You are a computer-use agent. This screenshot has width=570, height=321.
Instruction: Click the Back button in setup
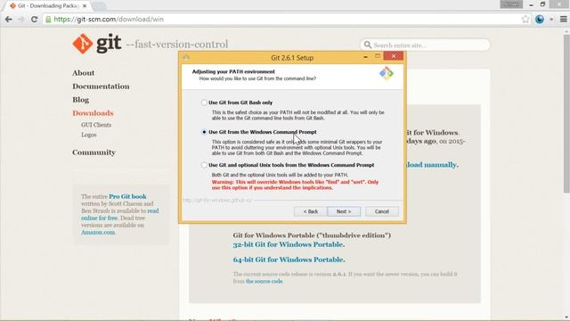tap(311, 211)
